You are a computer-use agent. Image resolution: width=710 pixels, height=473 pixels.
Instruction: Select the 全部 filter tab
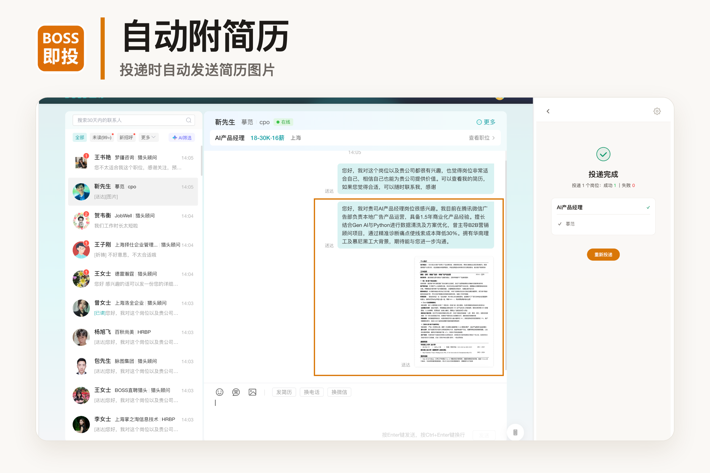(80, 137)
